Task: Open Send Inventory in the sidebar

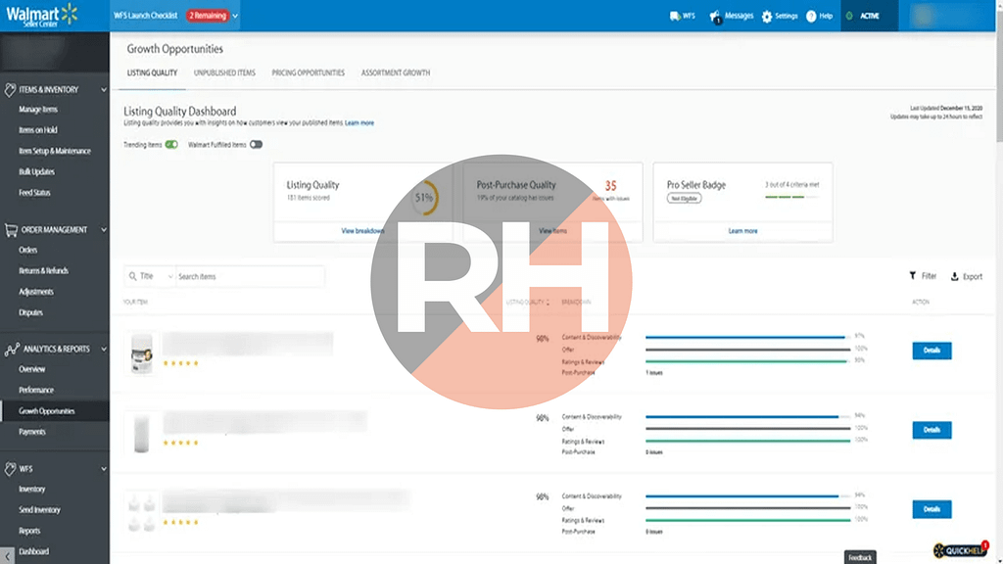Action: pos(39,509)
